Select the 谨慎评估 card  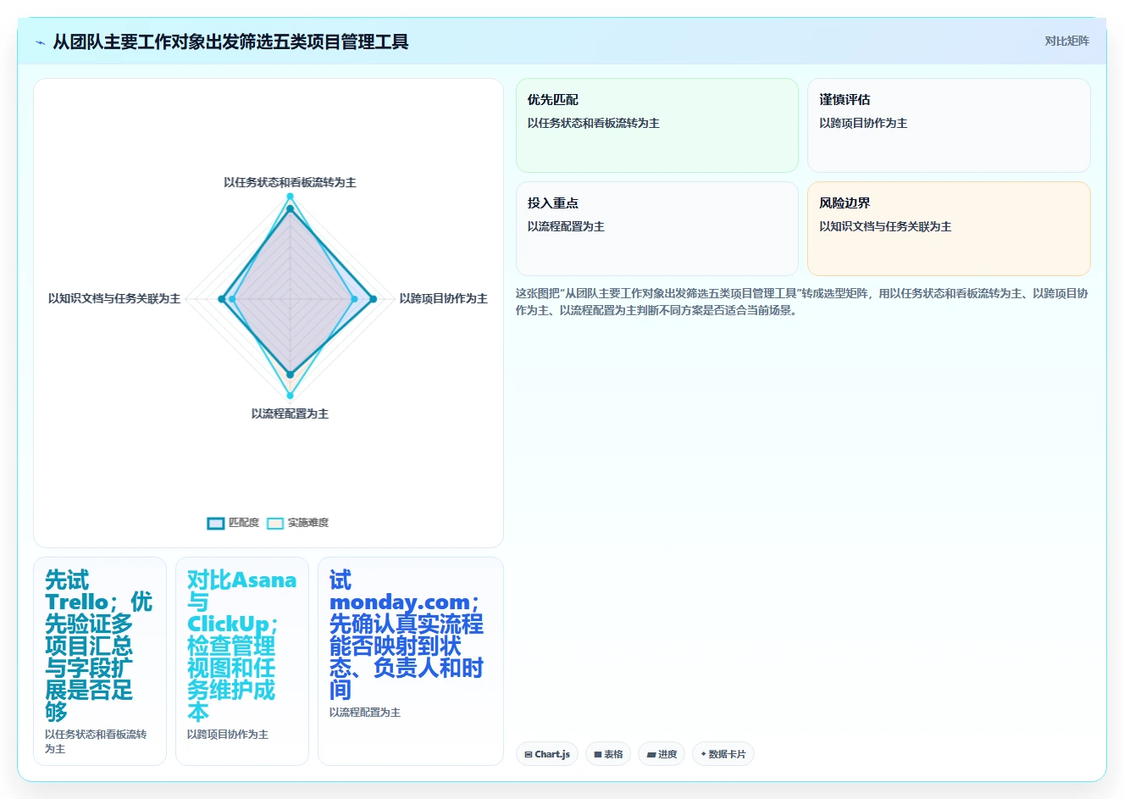click(x=949, y=125)
